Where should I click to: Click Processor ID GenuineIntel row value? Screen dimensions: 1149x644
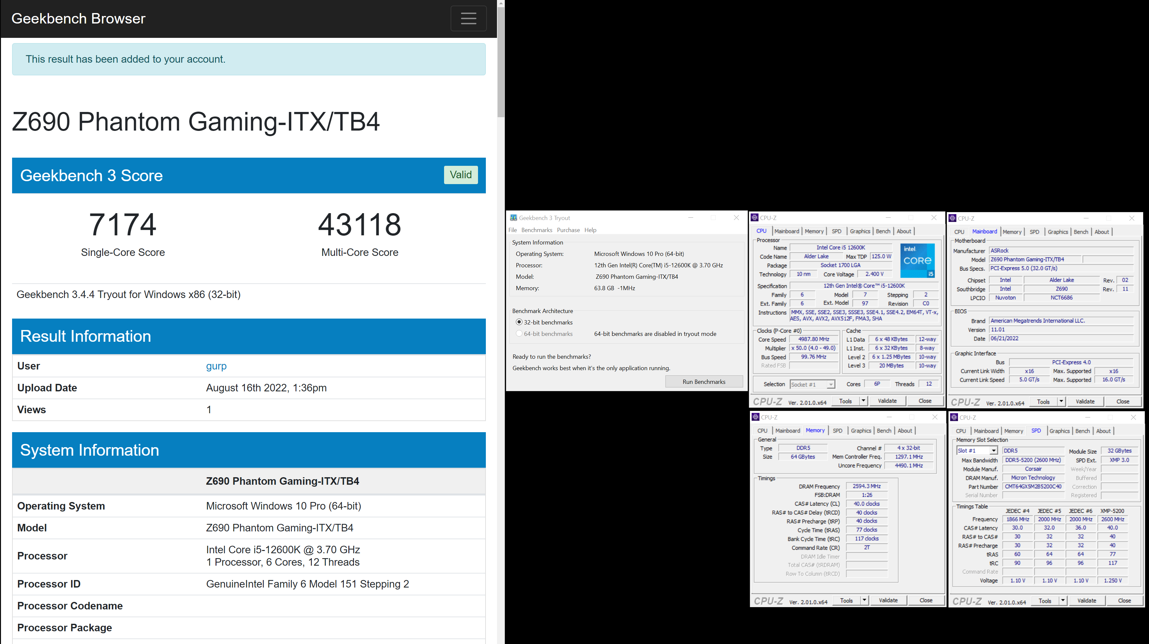307,584
